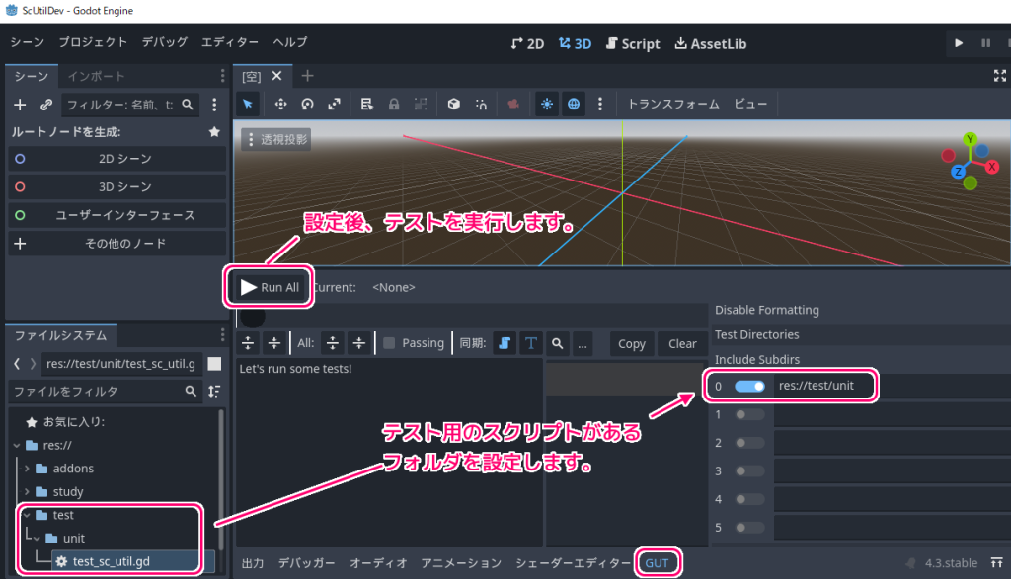Open the View menu in 3D toolbar
The height and width of the screenshot is (579, 1011).
[x=750, y=104]
